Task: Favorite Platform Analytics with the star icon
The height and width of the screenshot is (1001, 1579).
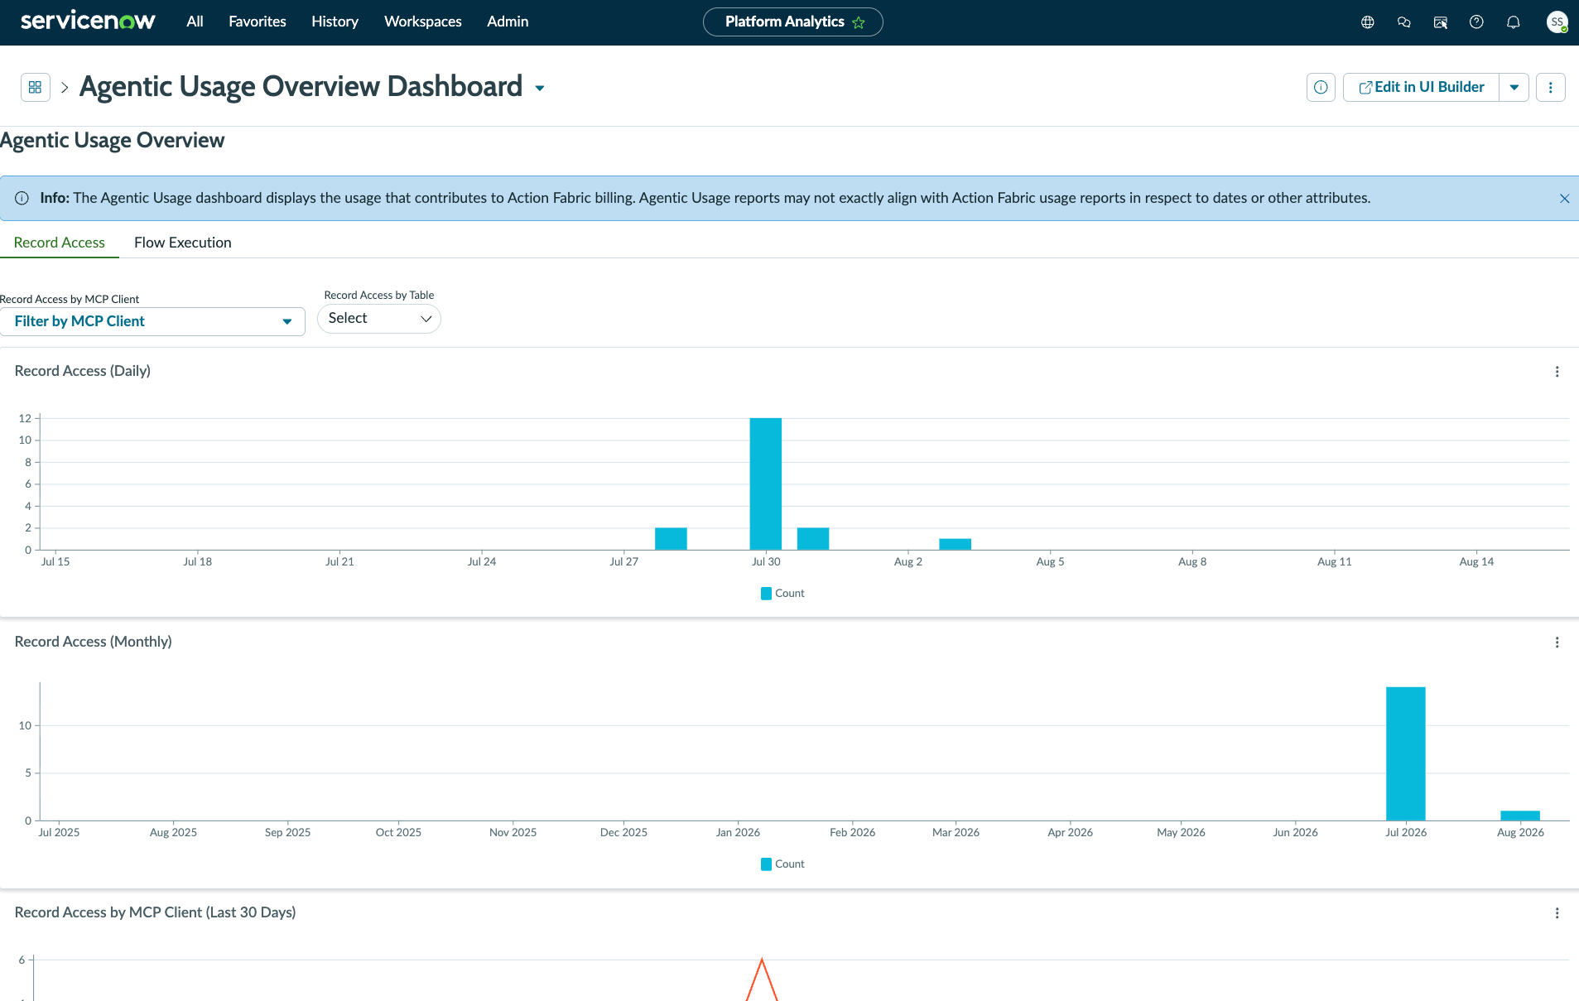Action: [859, 22]
